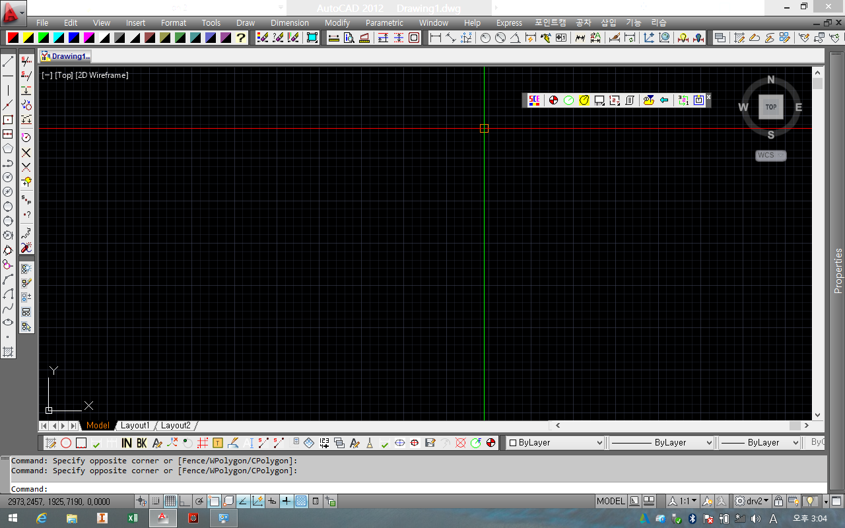This screenshot has width=845, height=528.
Task: Open the Format menu
Action: [174, 22]
